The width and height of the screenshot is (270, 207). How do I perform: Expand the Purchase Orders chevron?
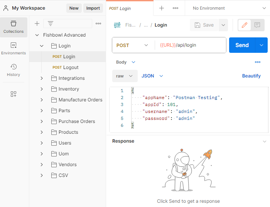(42, 121)
